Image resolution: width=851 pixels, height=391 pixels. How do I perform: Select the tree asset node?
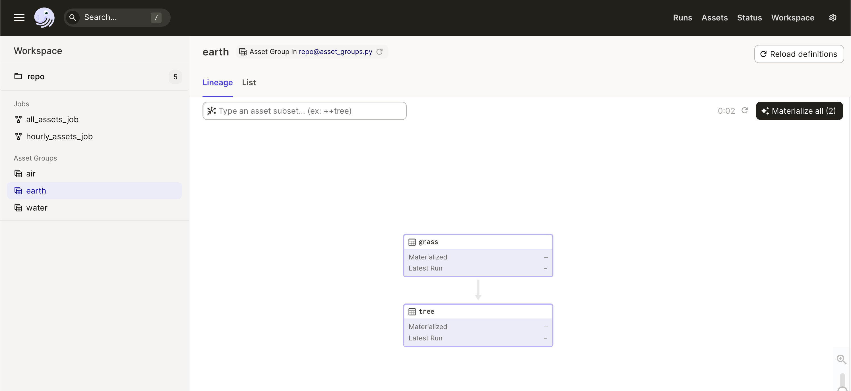(478, 325)
